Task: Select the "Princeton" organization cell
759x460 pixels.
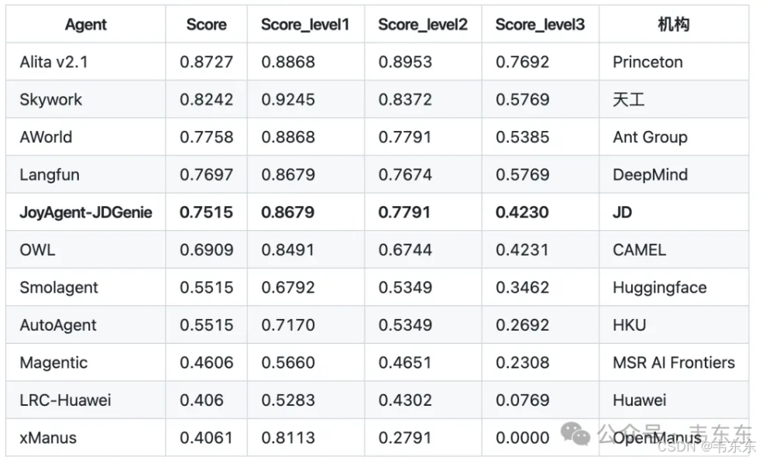Action: tap(647, 62)
